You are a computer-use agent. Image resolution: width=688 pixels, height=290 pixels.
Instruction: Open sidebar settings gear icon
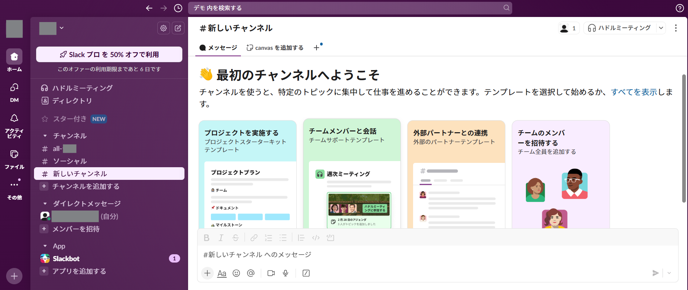coord(163,28)
